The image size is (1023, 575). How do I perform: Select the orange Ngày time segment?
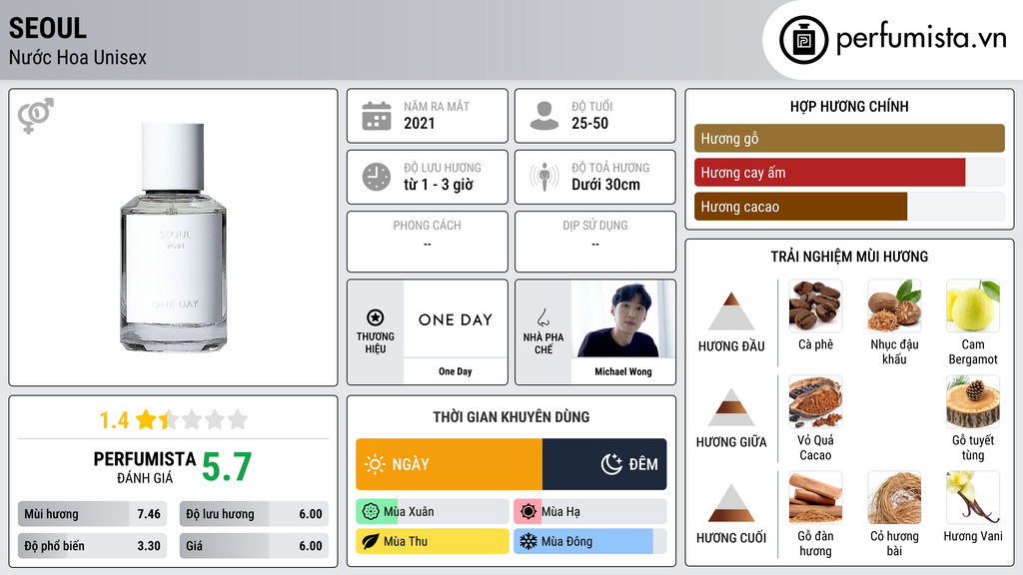point(449,464)
